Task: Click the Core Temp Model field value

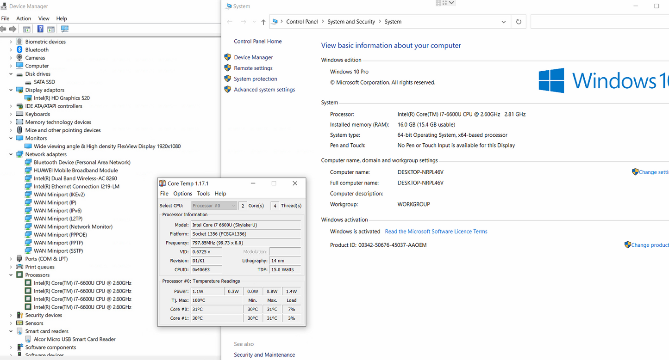Action: coord(246,225)
